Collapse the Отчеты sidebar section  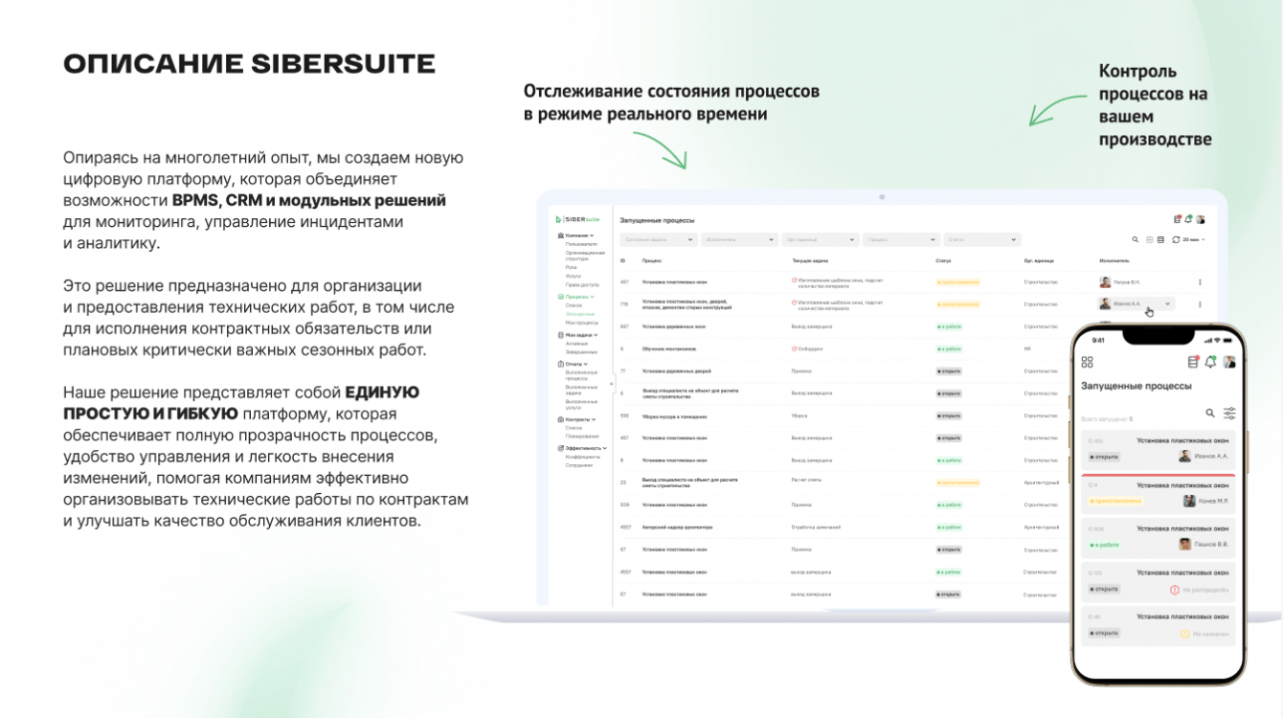click(x=573, y=364)
